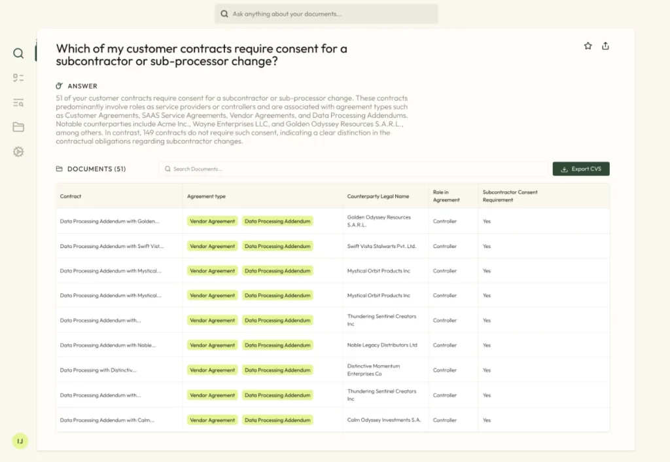This screenshot has width=670, height=462.
Task: Open the list-search icon in the sidebar
Action: tap(18, 103)
